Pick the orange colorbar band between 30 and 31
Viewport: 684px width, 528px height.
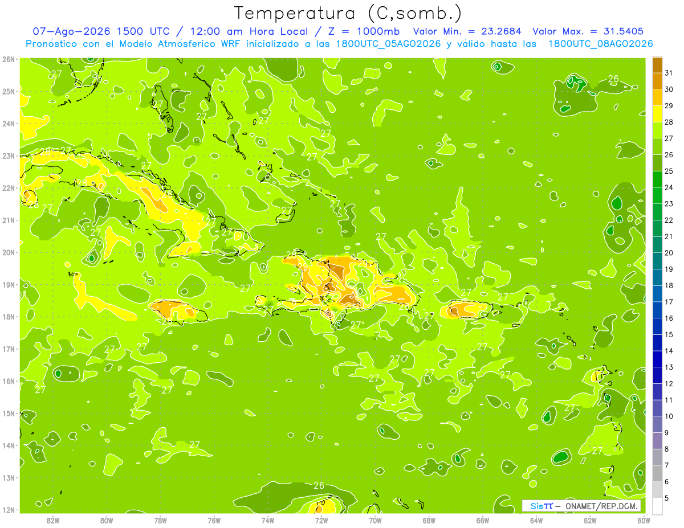tap(657, 81)
